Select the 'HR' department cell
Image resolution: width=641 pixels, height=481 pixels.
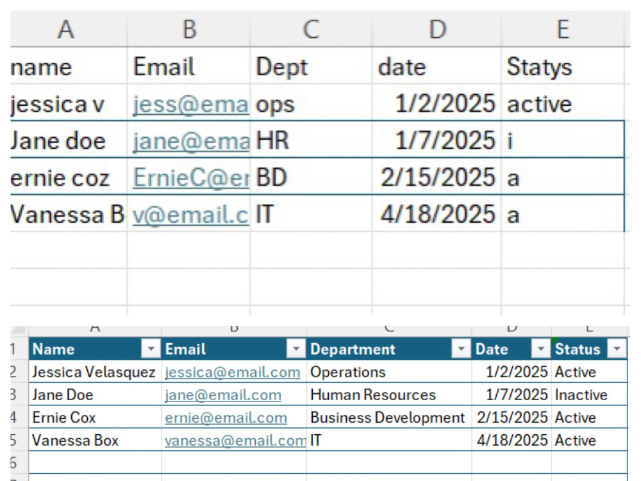tap(311, 140)
